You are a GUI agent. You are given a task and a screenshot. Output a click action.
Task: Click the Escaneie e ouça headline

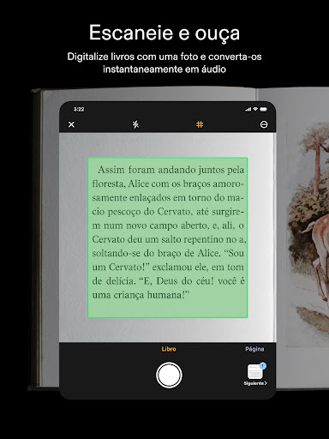pos(164,33)
